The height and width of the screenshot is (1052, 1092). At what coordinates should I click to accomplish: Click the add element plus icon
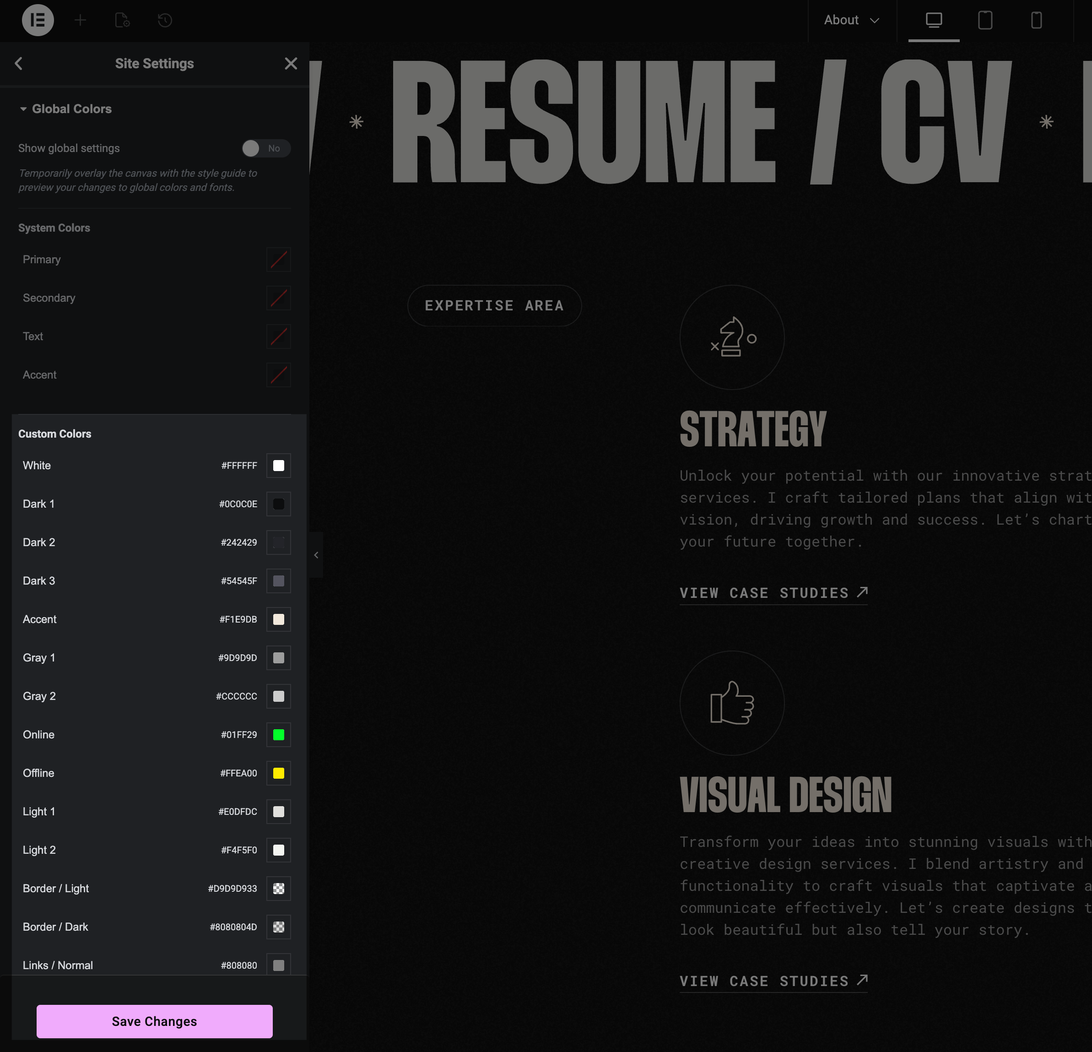[x=80, y=20]
